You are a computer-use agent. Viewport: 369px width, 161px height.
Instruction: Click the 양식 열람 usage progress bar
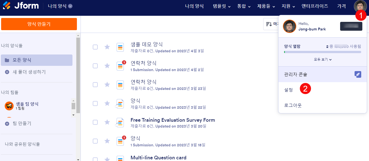(323, 52)
